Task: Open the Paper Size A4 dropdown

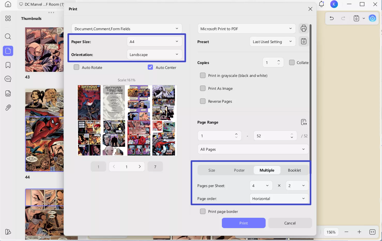Action: (x=154, y=42)
